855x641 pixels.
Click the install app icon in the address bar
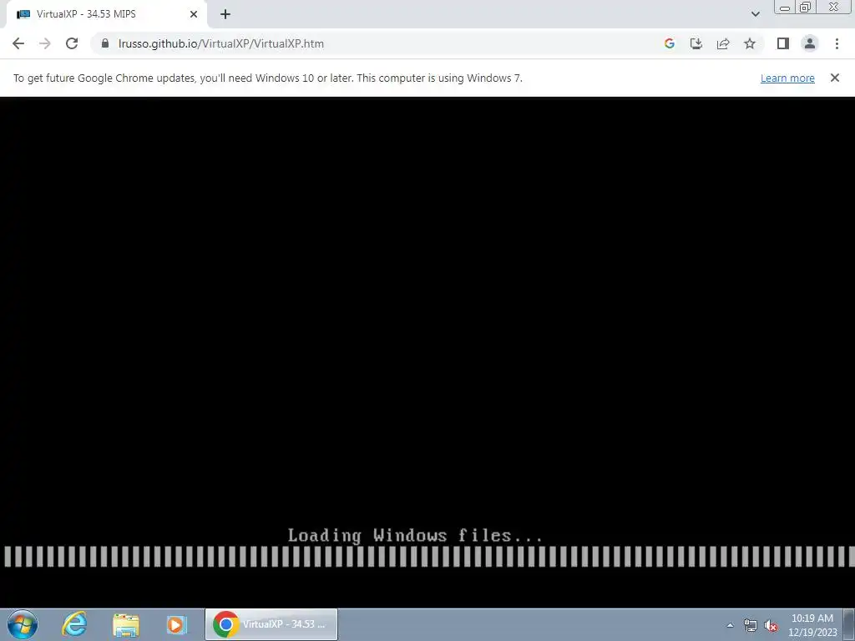point(696,43)
